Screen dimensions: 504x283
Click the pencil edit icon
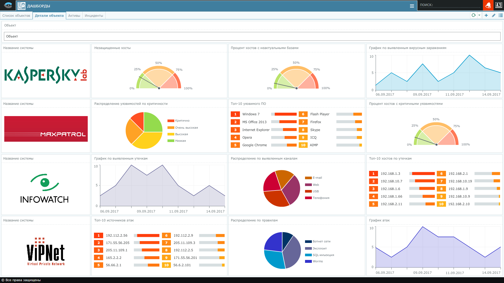(x=493, y=15)
